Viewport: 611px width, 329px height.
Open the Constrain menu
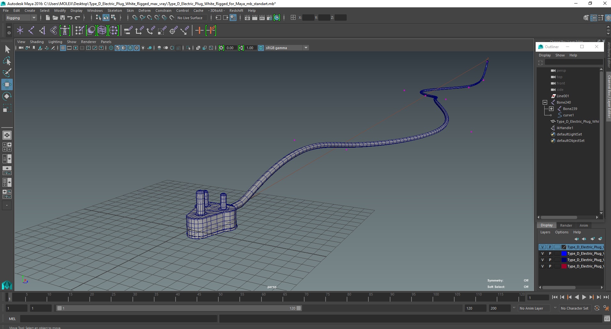coord(163,11)
